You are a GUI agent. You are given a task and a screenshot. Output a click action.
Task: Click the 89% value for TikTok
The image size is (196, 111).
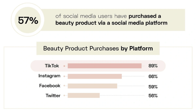(153, 66)
